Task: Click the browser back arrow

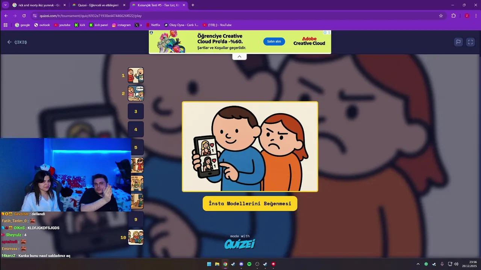Action: click(x=6, y=16)
